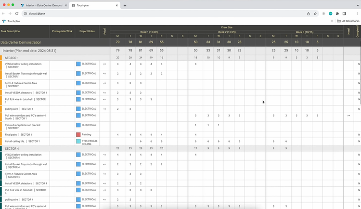361x209 pixels.
Task: Bookmark page with star icon
Action: (x=315, y=13)
